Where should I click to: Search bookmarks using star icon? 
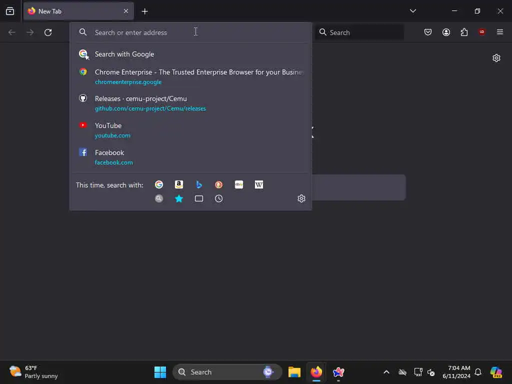[x=179, y=198]
